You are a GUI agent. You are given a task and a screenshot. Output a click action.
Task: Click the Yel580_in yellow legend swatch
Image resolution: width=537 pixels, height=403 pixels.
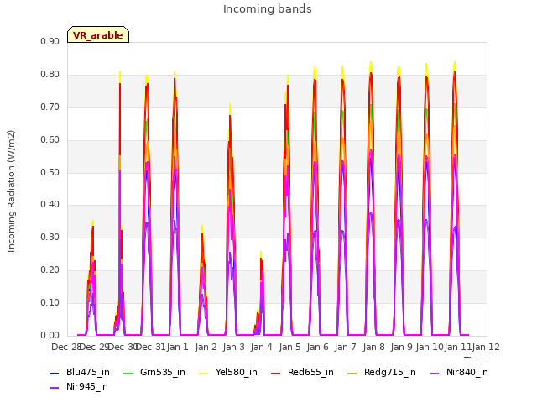pyautogui.click(x=203, y=373)
